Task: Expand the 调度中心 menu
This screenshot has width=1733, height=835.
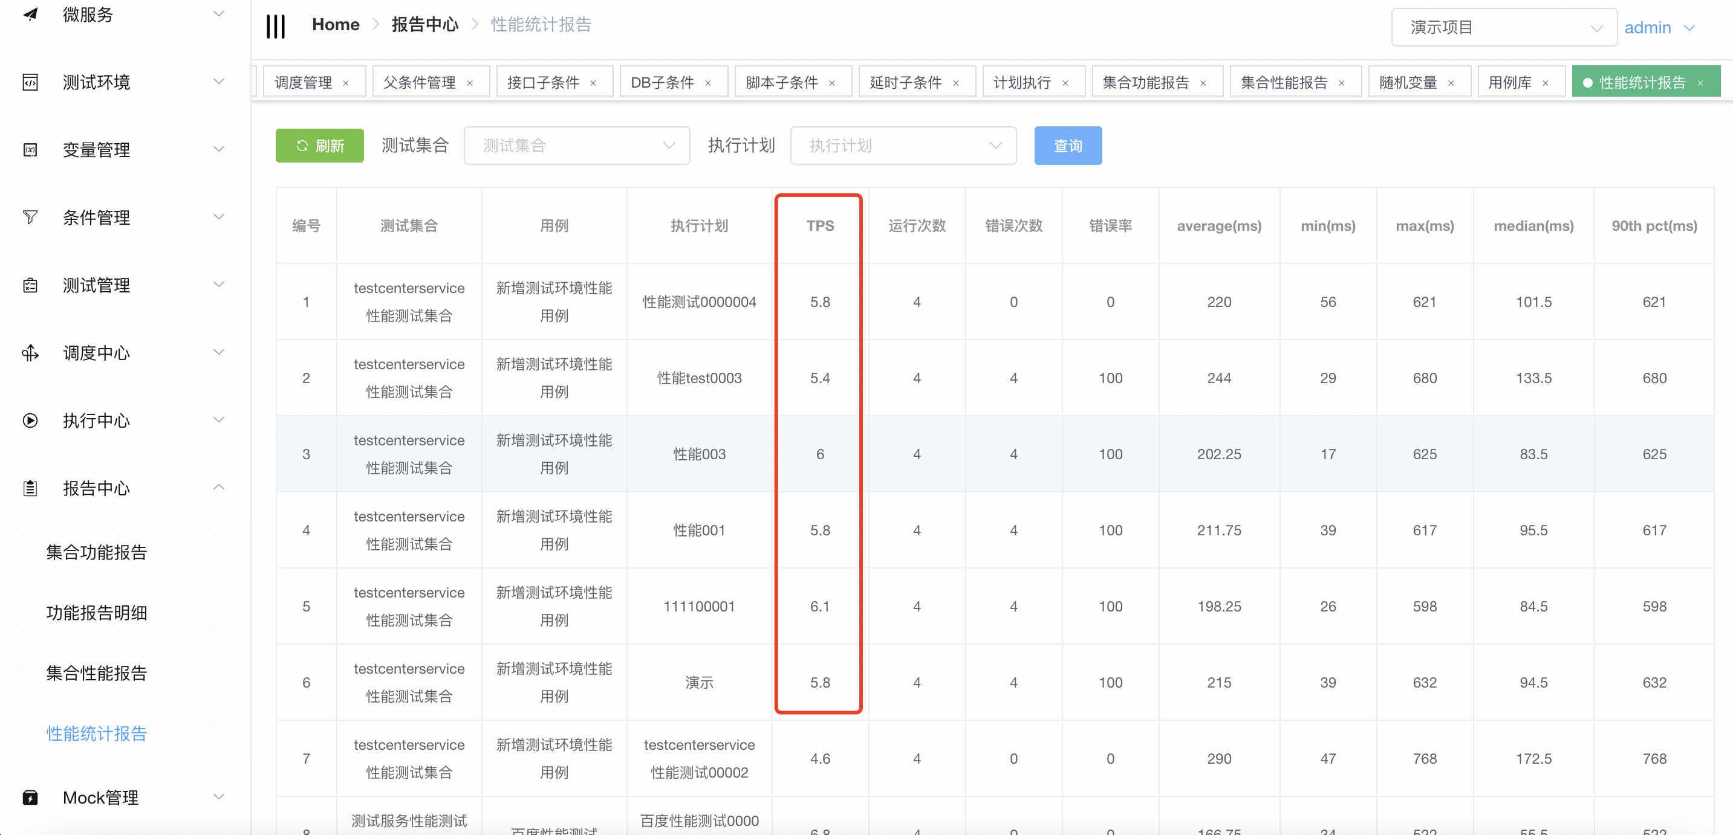Action: click(x=219, y=352)
